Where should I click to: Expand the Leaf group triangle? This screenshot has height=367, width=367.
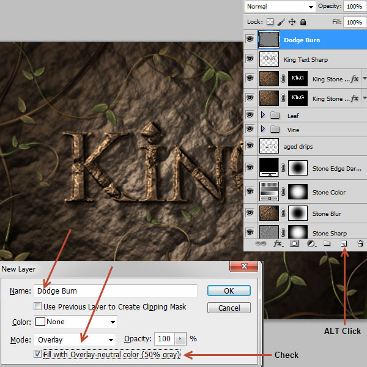263,115
